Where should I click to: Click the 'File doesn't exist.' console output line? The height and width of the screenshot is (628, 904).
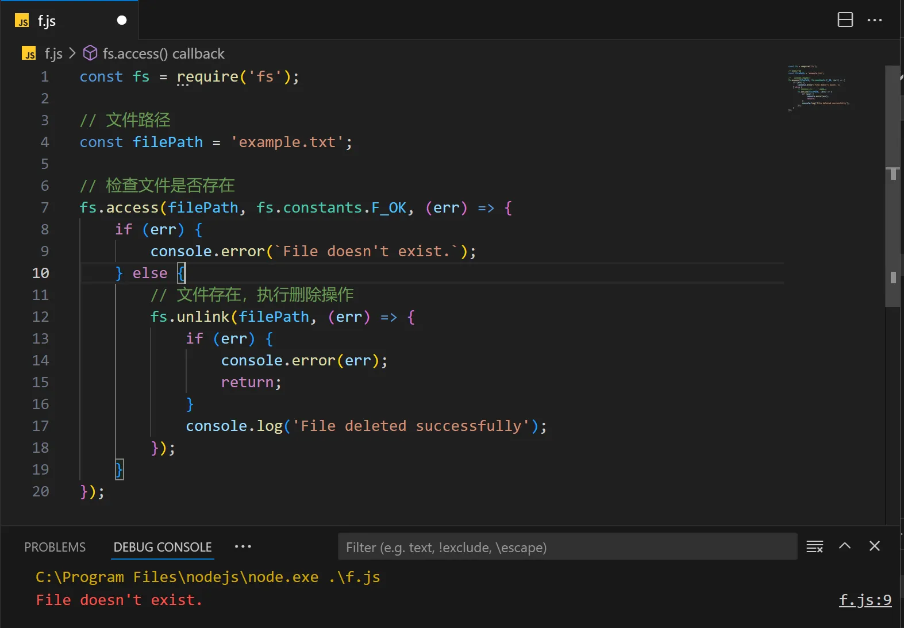point(119,600)
